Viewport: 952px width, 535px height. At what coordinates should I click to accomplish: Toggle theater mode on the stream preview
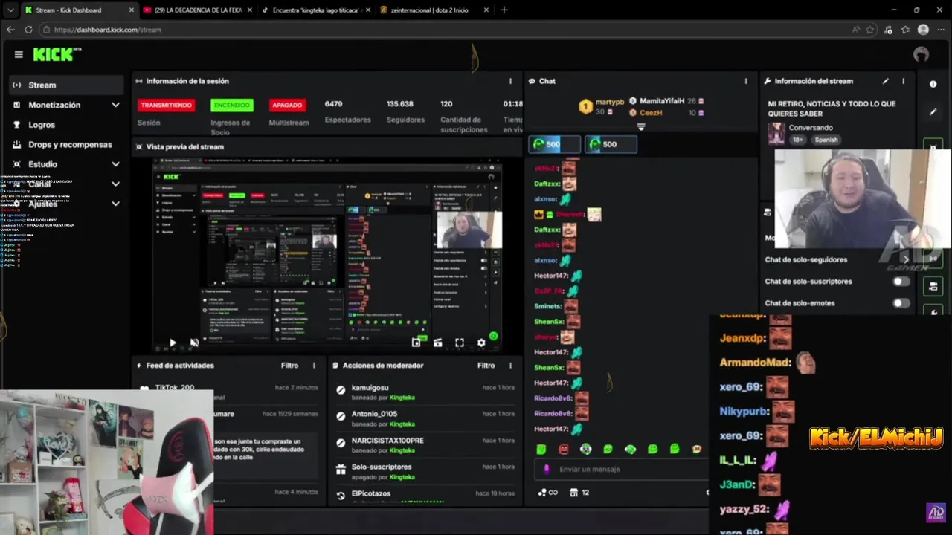(x=438, y=343)
